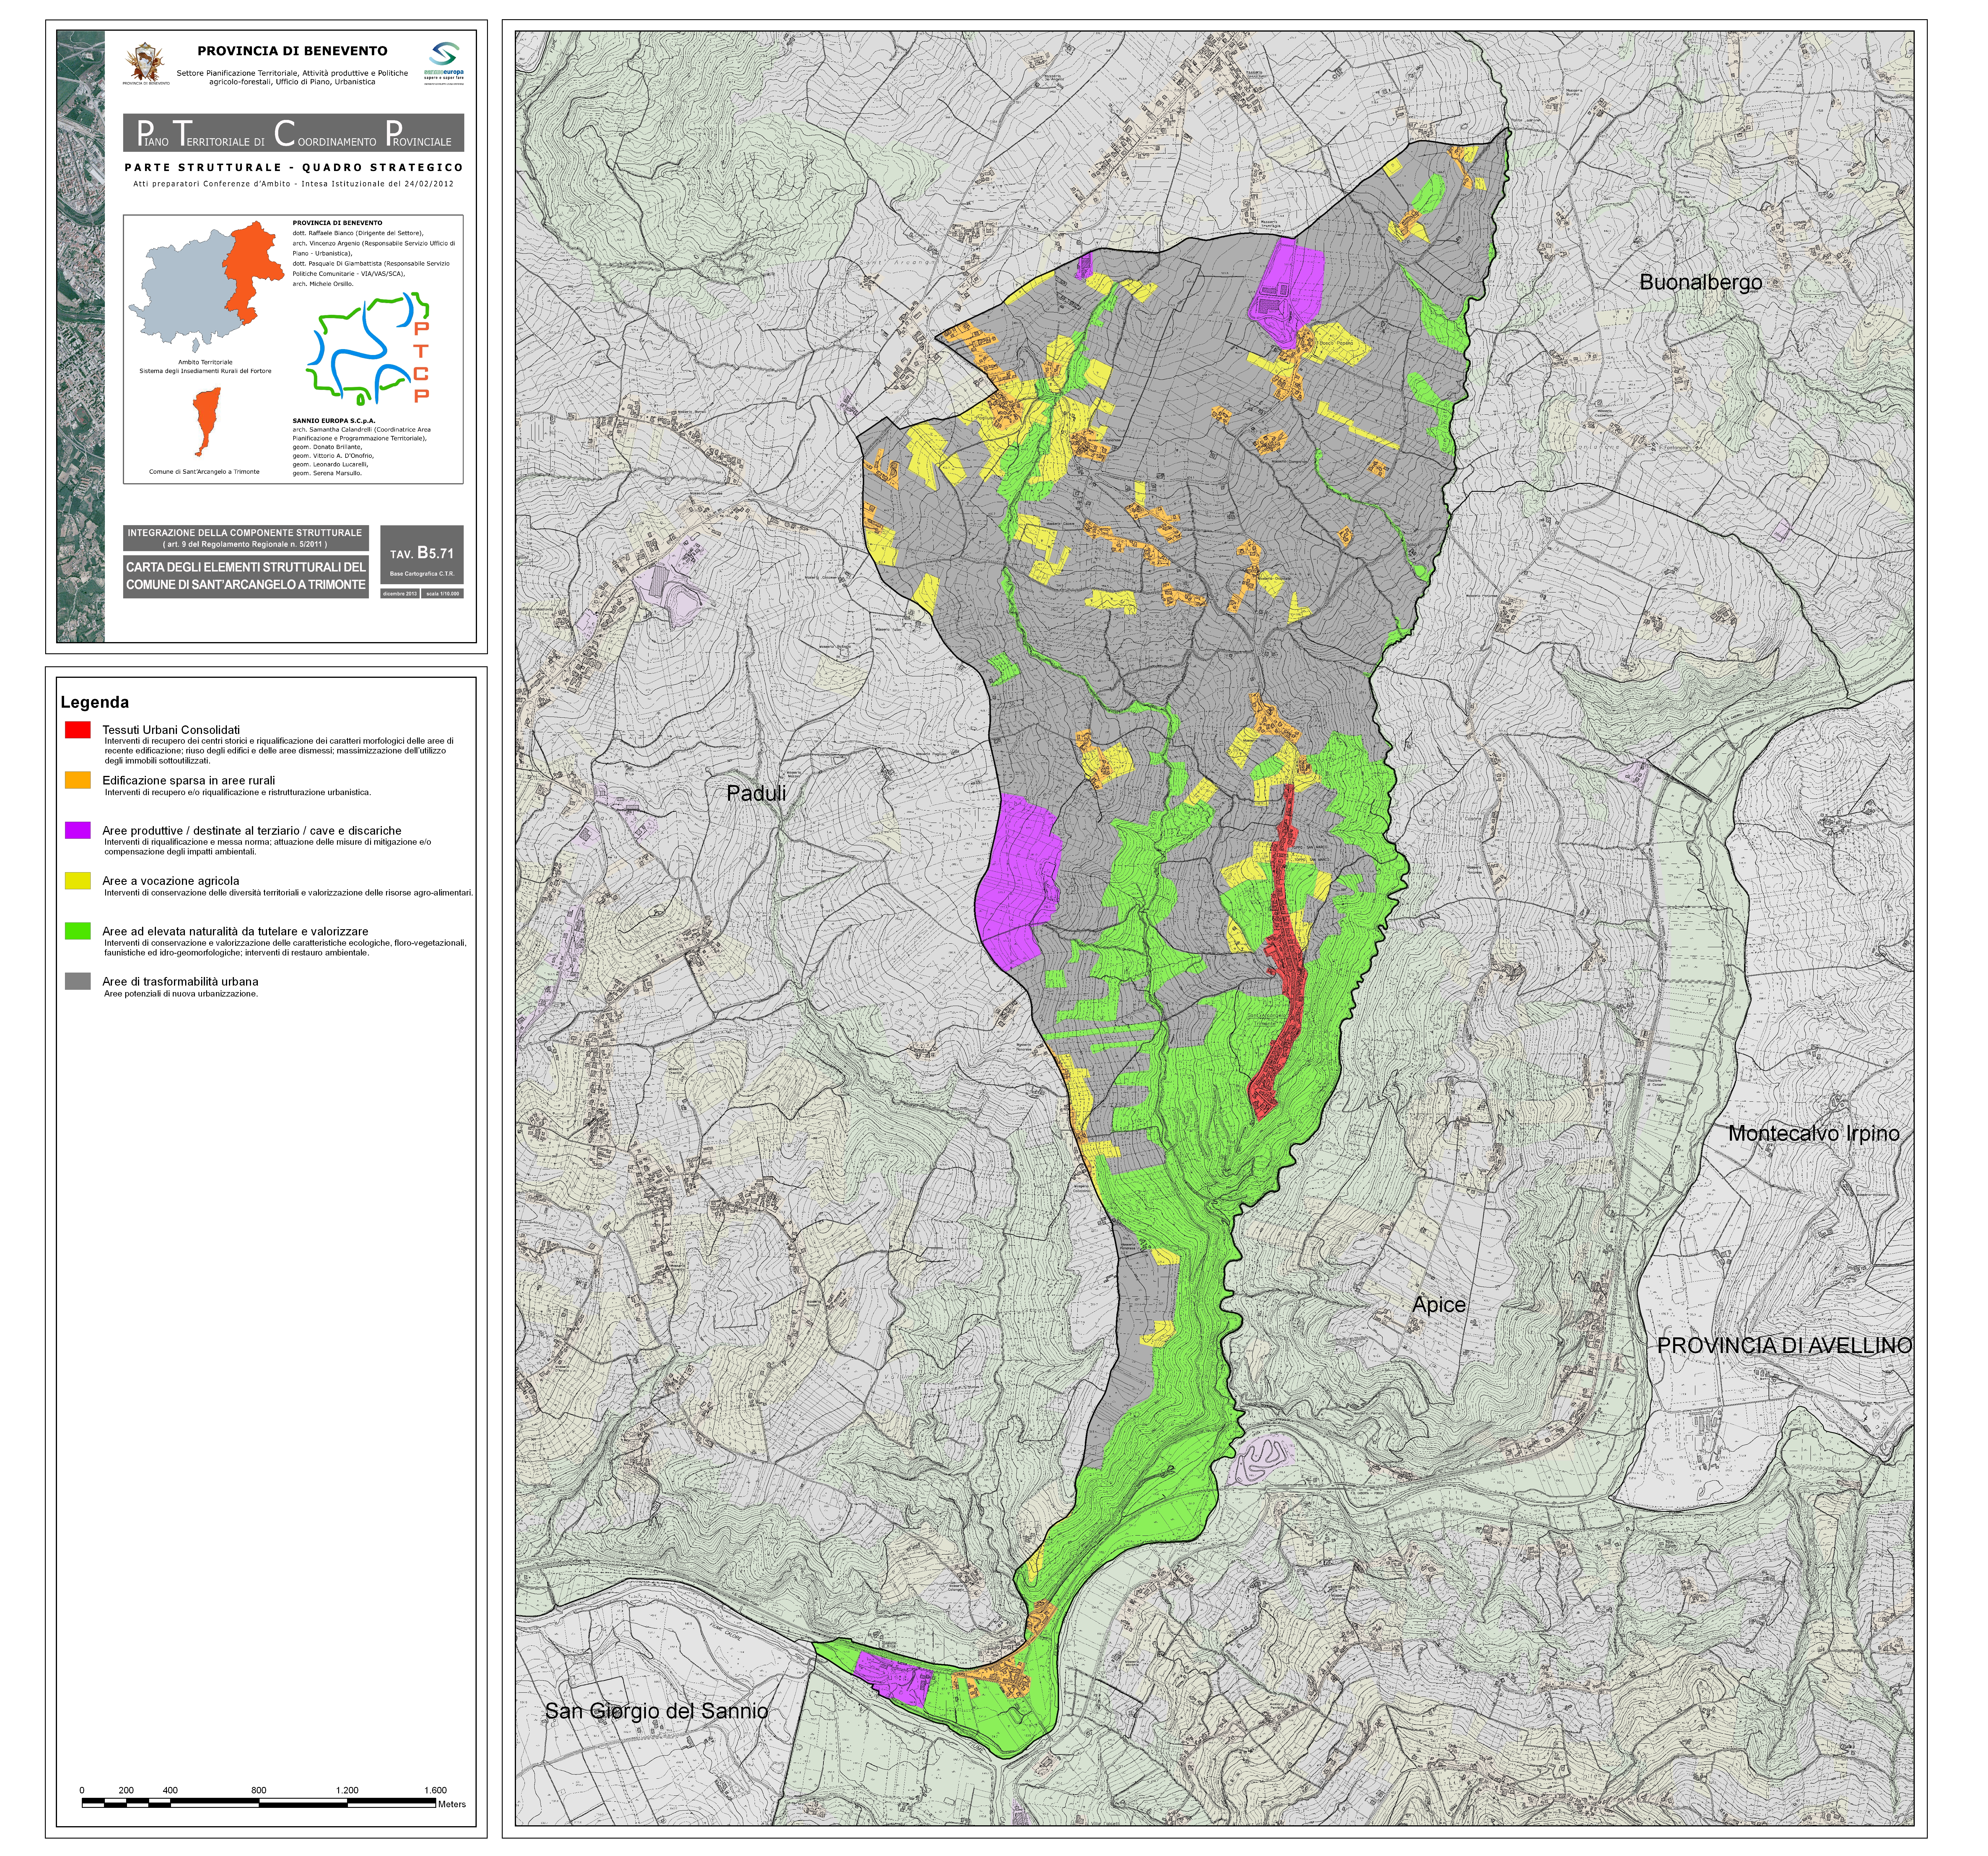
Task: Click the 'Montecalvo Irpino' map label
Action: click(x=1814, y=1134)
